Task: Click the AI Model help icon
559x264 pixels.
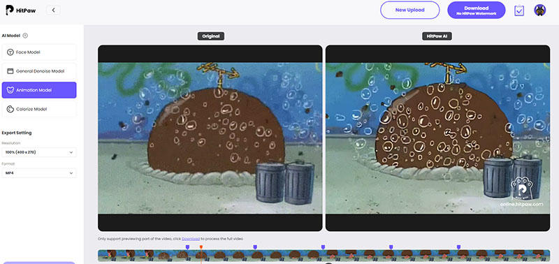Action: (x=25, y=36)
